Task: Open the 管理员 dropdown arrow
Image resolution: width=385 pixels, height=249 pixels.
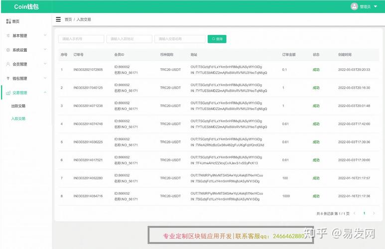Action: [376, 6]
